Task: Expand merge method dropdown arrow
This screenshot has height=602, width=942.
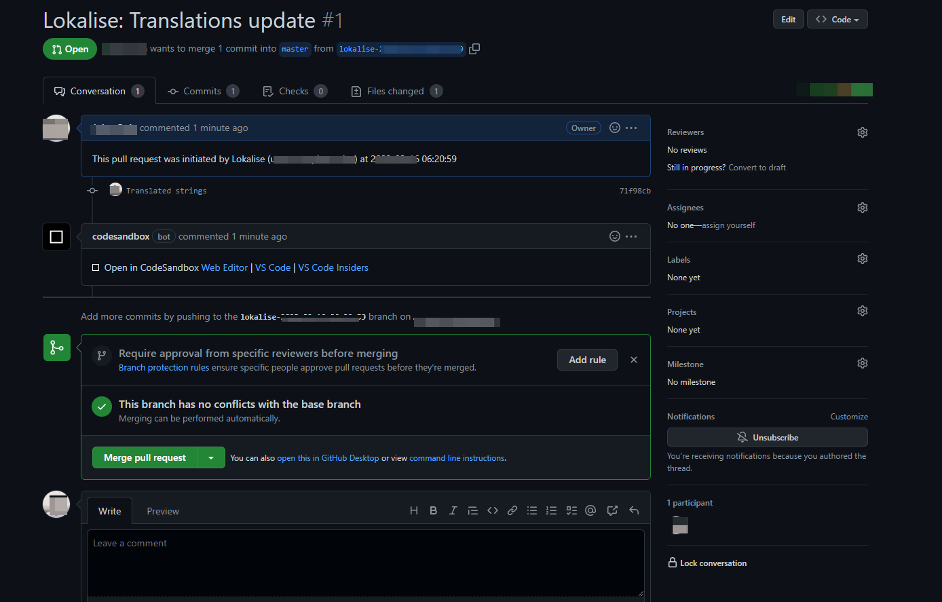Action: click(211, 457)
